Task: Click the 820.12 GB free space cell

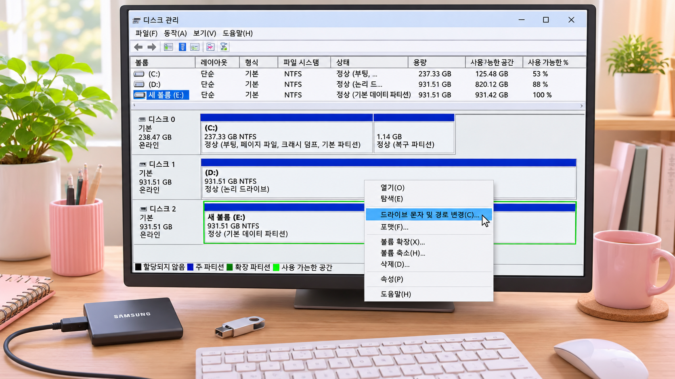Action: (x=491, y=84)
